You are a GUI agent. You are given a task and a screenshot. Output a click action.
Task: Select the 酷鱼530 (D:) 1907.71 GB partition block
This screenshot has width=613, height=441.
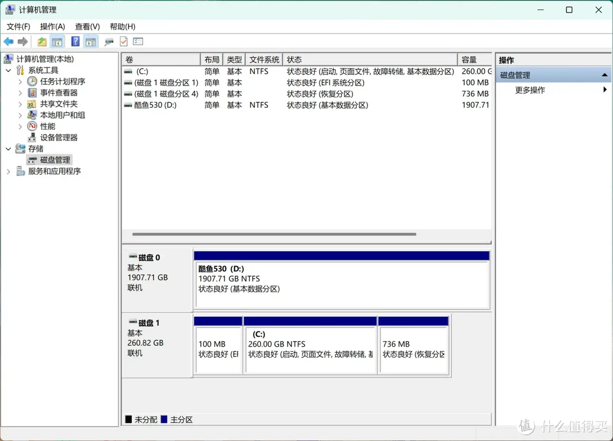coord(342,280)
